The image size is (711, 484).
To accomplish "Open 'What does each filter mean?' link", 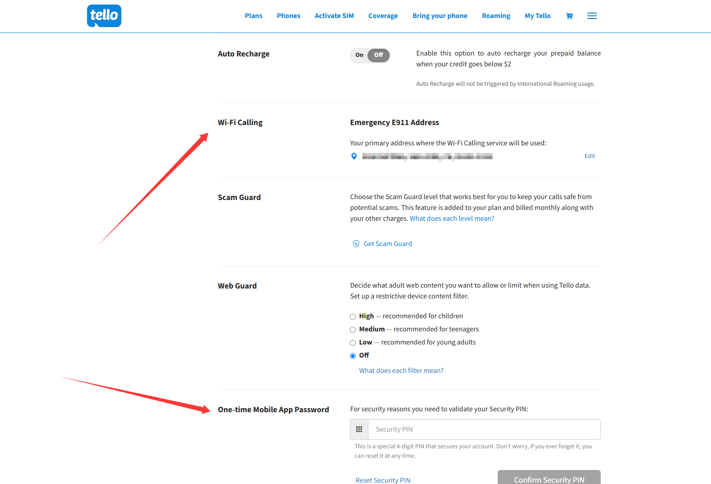I will [401, 371].
